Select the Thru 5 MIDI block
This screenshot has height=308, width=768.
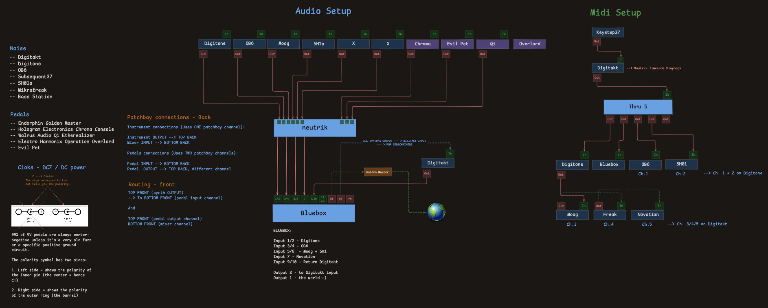point(638,107)
